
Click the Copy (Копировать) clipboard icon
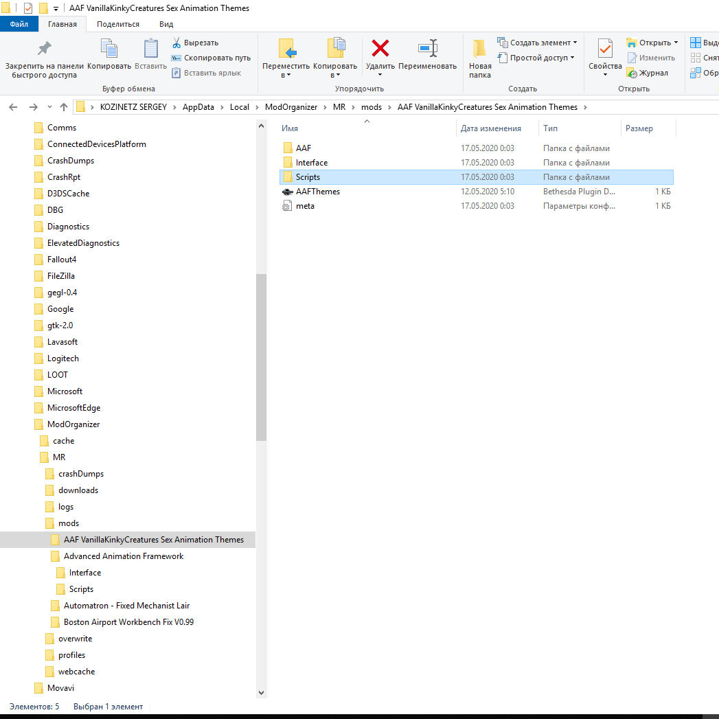click(x=109, y=49)
